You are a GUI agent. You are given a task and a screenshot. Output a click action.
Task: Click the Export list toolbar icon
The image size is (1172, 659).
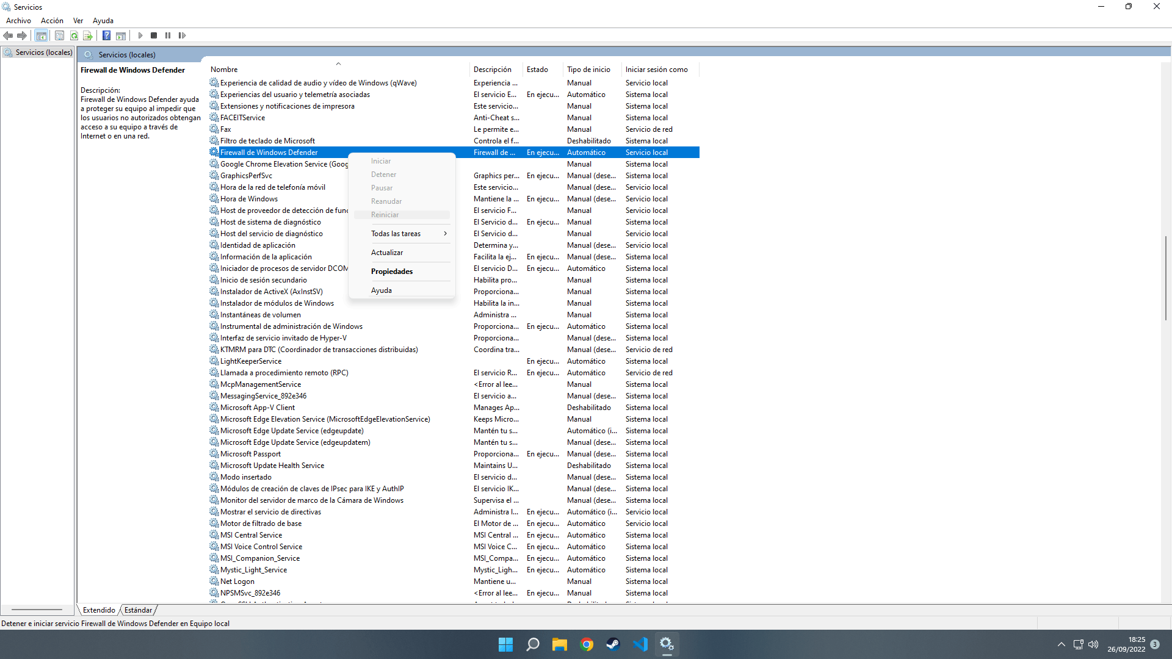tap(88, 35)
